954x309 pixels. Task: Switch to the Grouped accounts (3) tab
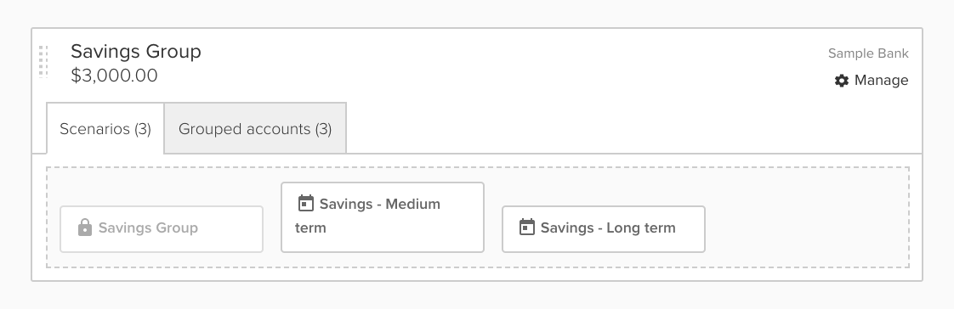[x=255, y=129]
